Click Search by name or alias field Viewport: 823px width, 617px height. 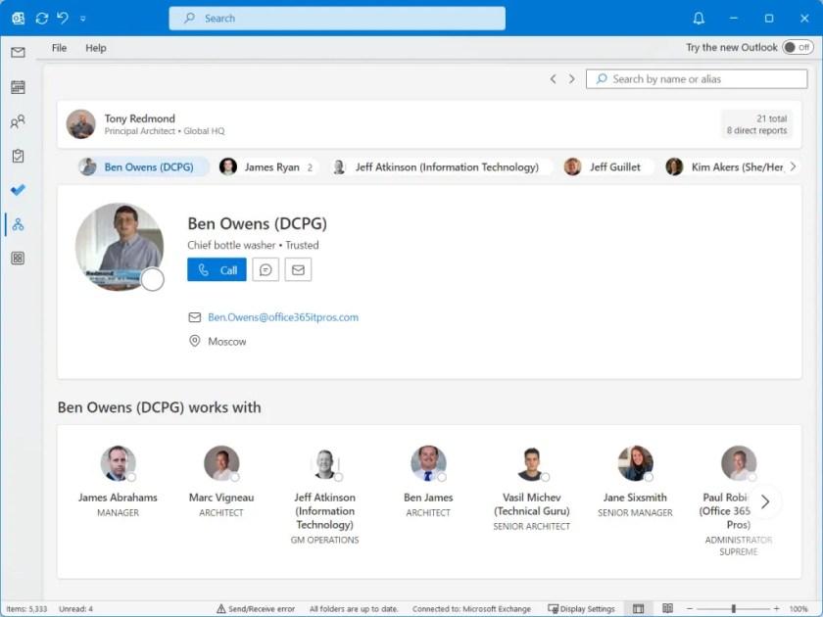(697, 78)
